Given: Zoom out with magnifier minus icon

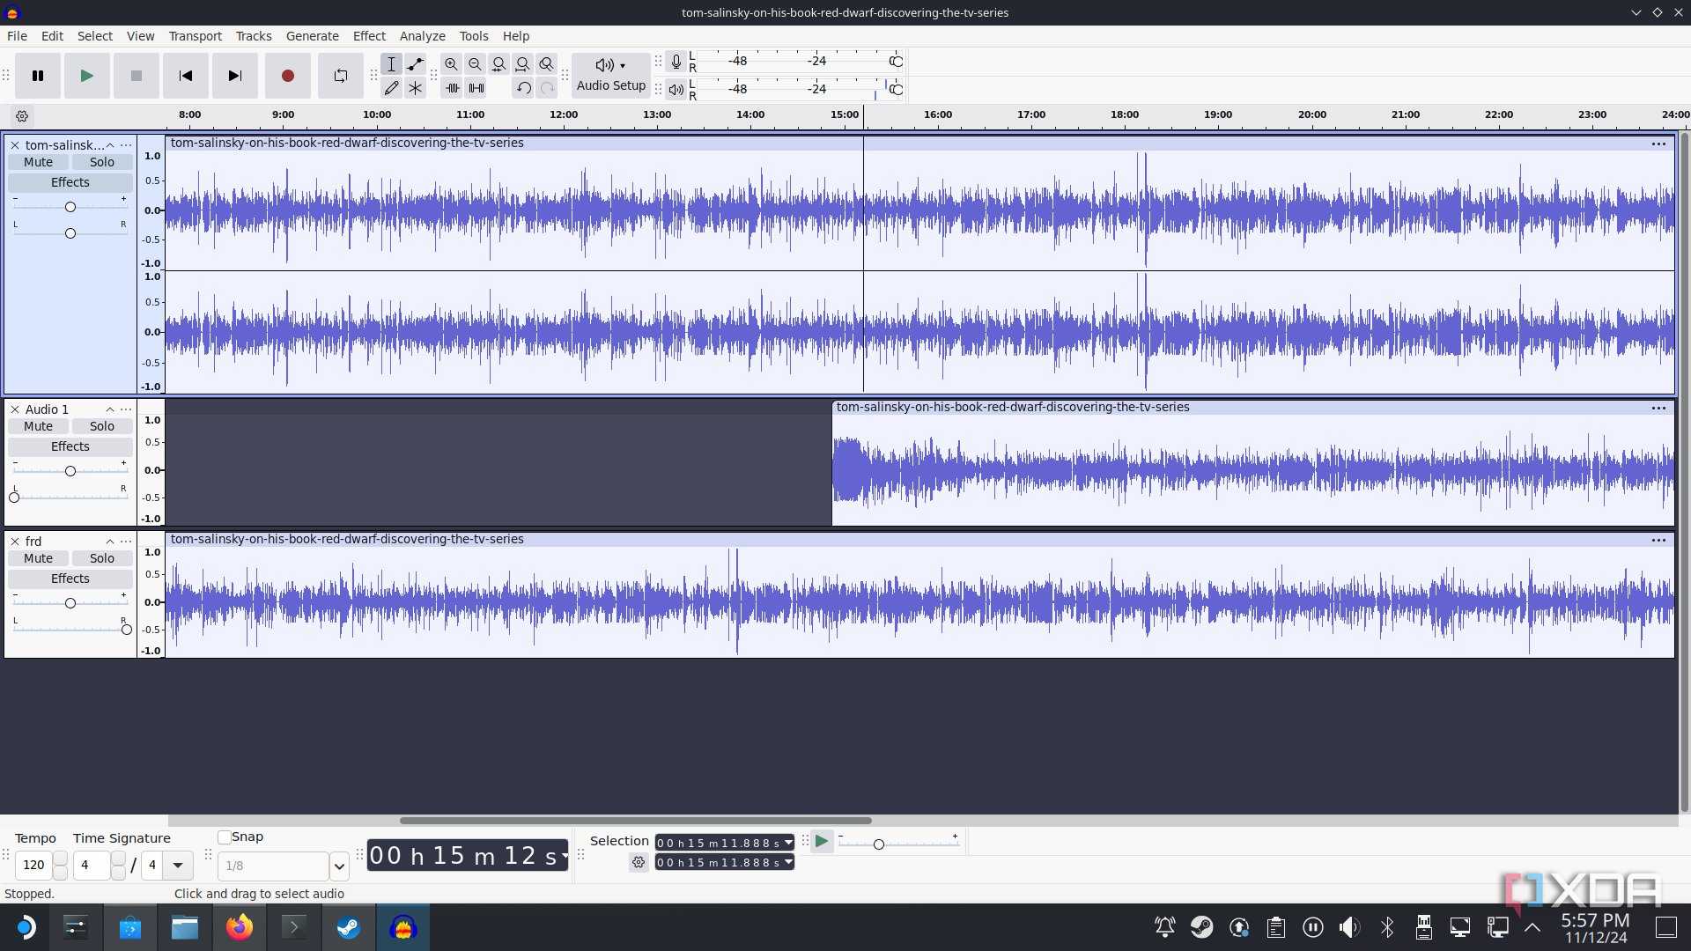Looking at the screenshot, I should [x=475, y=64].
